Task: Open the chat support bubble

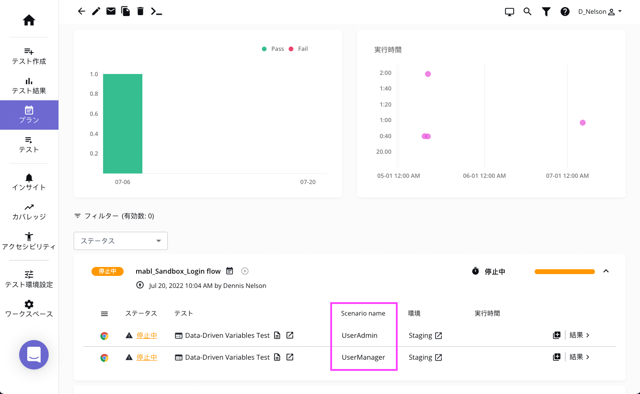Action: (x=34, y=355)
